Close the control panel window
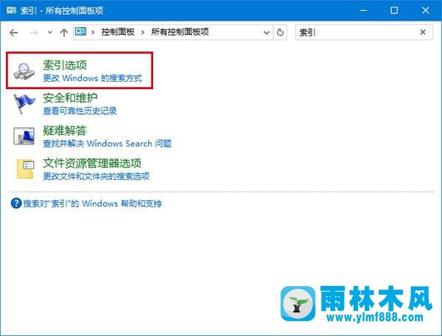The image size is (442, 336). tap(425, 10)
